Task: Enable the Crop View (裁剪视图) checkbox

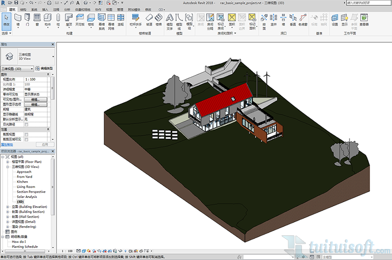Action: (x=26, y=134)
